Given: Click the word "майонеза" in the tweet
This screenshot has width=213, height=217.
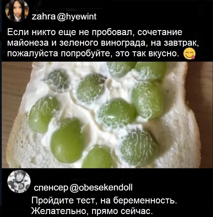Looking at the screenshot, I should click(28, 43).
